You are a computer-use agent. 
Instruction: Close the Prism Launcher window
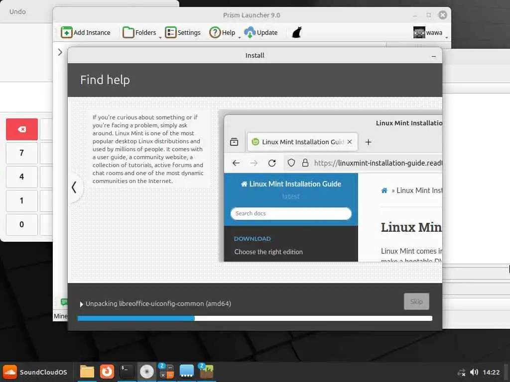click(x=443, y=15)
